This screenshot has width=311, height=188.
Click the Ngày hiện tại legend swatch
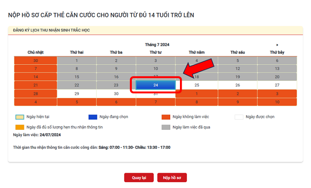coord(19,117)
